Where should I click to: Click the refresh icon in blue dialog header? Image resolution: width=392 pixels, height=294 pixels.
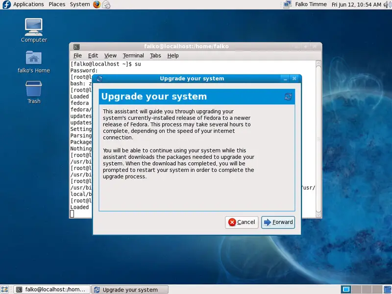click(288, 97)
